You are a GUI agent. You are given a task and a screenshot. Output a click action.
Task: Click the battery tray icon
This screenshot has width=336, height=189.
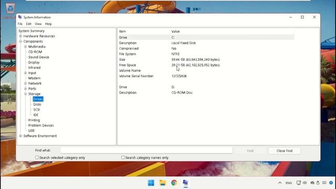click(x=318, y=183)
